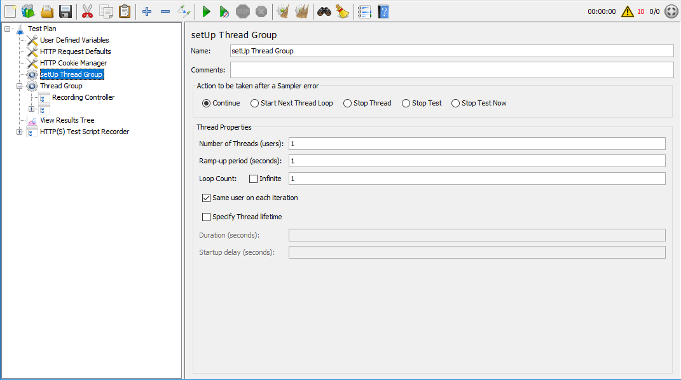
Task: Start the test with green play icon
Action: 206,11
